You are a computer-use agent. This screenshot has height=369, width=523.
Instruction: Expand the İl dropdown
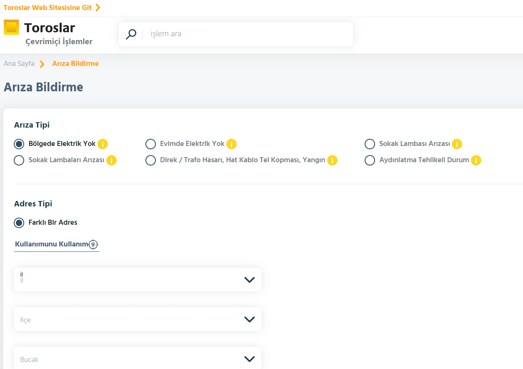pos(138,280)
